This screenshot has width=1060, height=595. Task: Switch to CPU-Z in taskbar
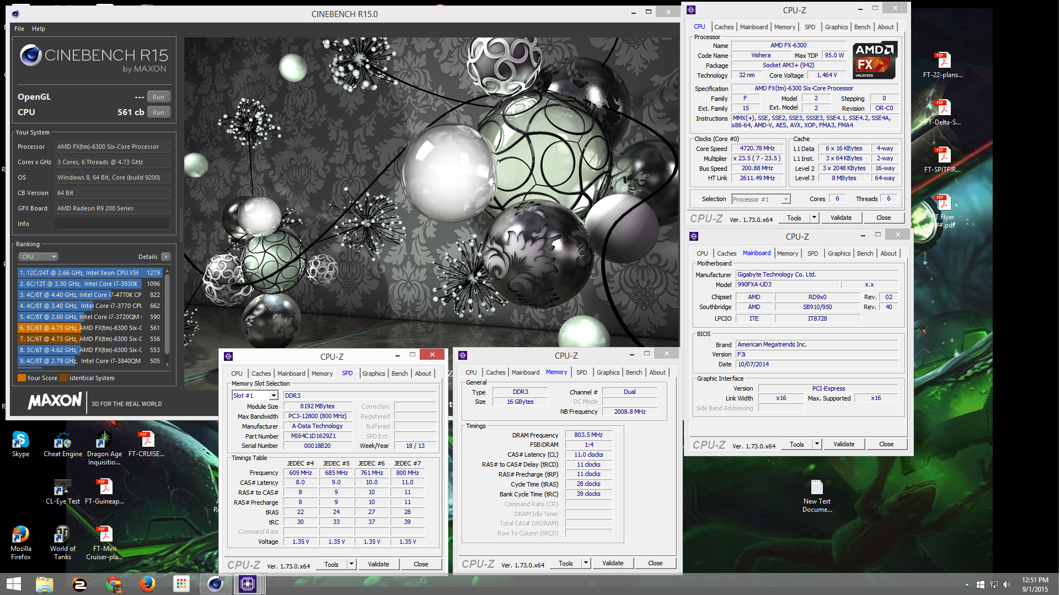click(x=248, y=584)
